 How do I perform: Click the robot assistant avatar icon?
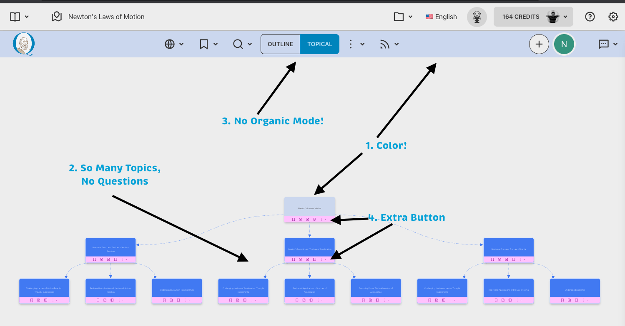tap(477, 17)
